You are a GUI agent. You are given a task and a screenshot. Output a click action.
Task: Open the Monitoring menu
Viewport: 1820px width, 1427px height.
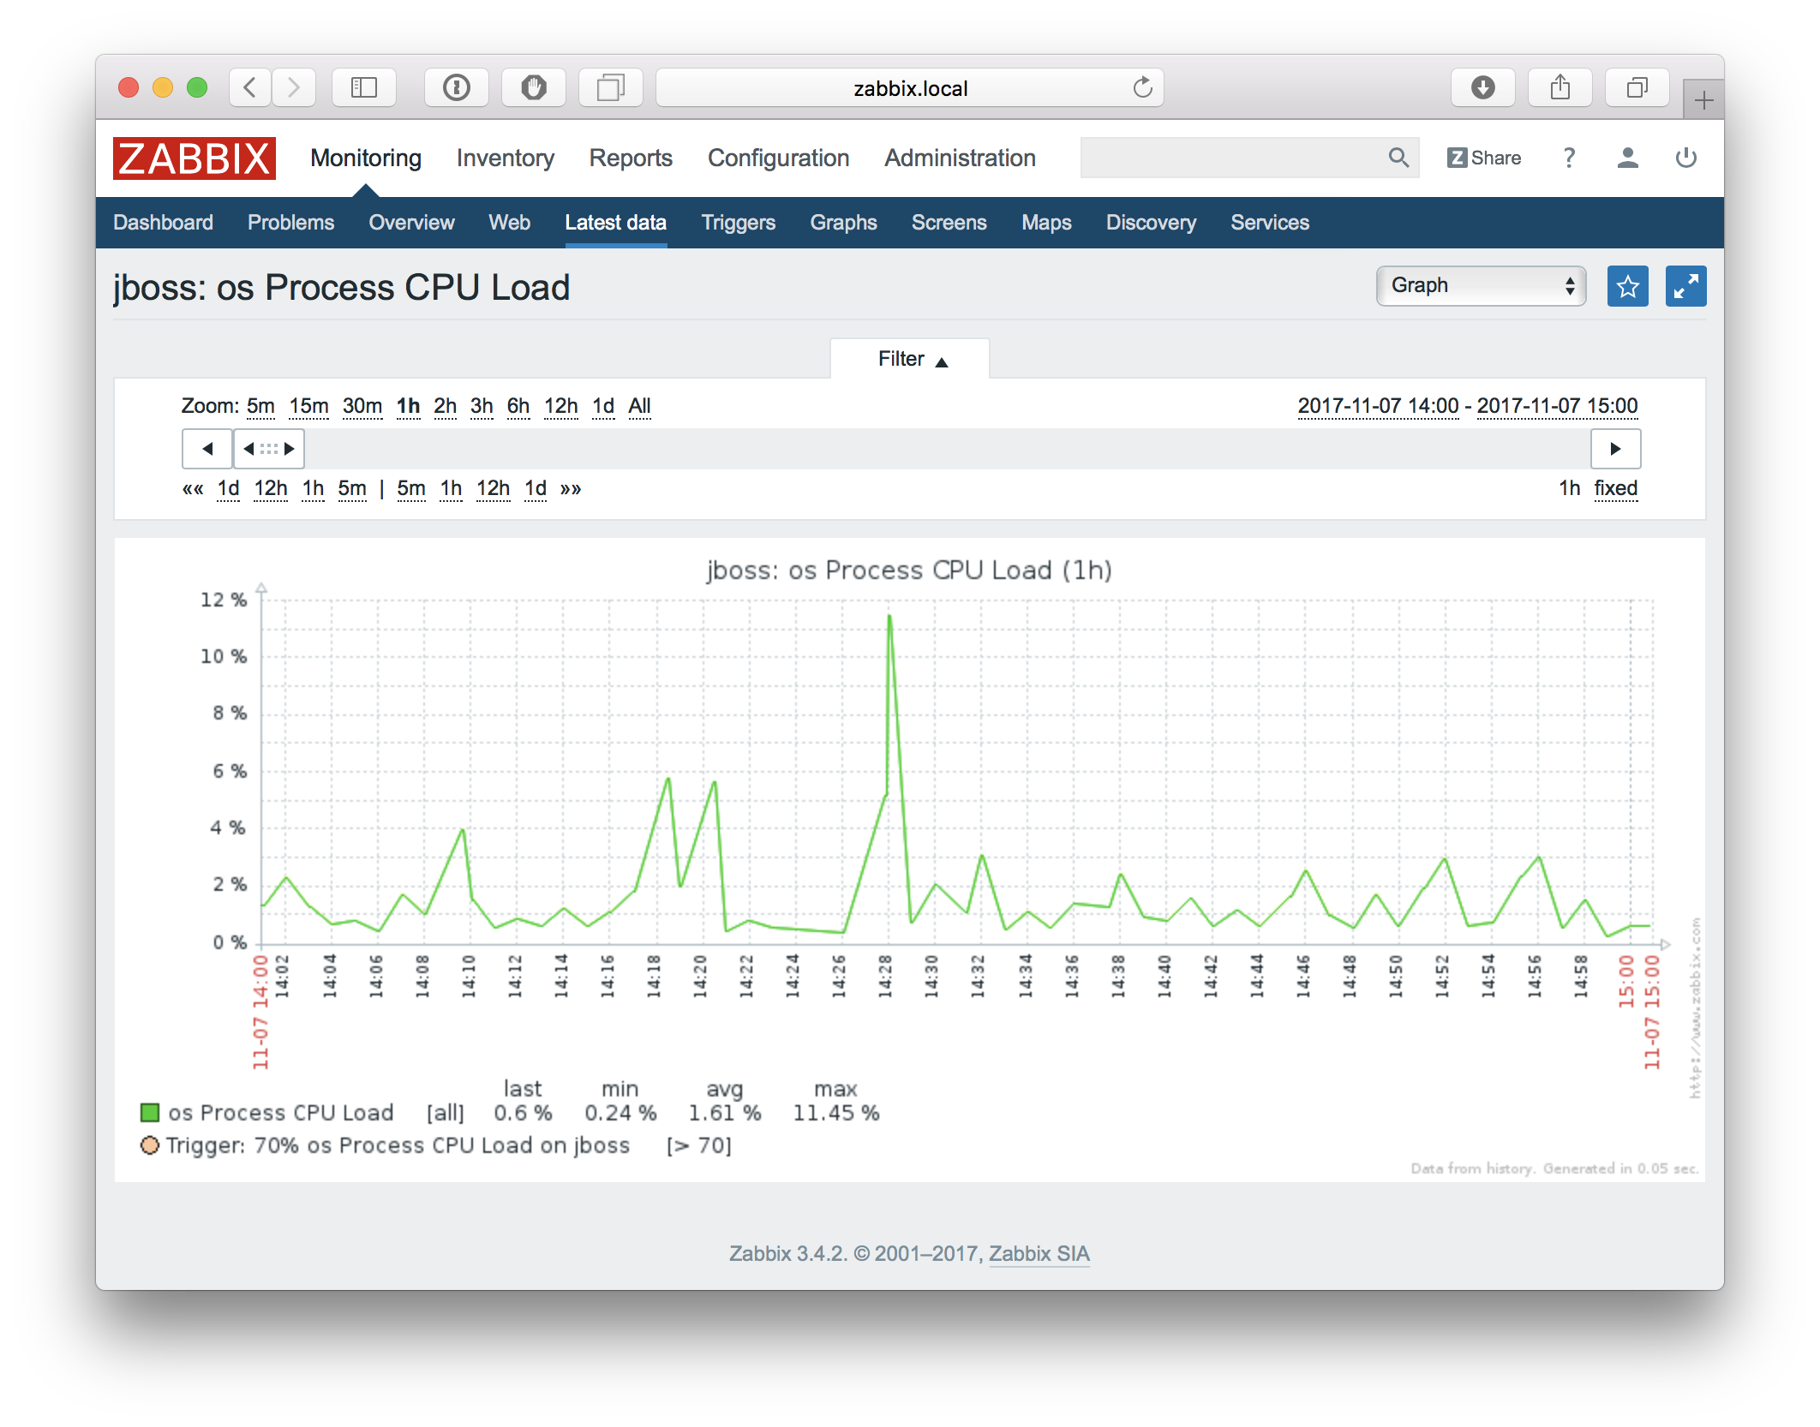(x=365, y=158)
